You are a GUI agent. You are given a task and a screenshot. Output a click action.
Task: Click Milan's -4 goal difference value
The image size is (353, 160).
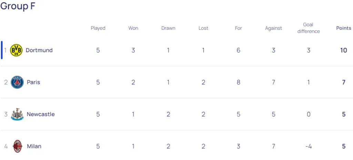tap(309, 146)
